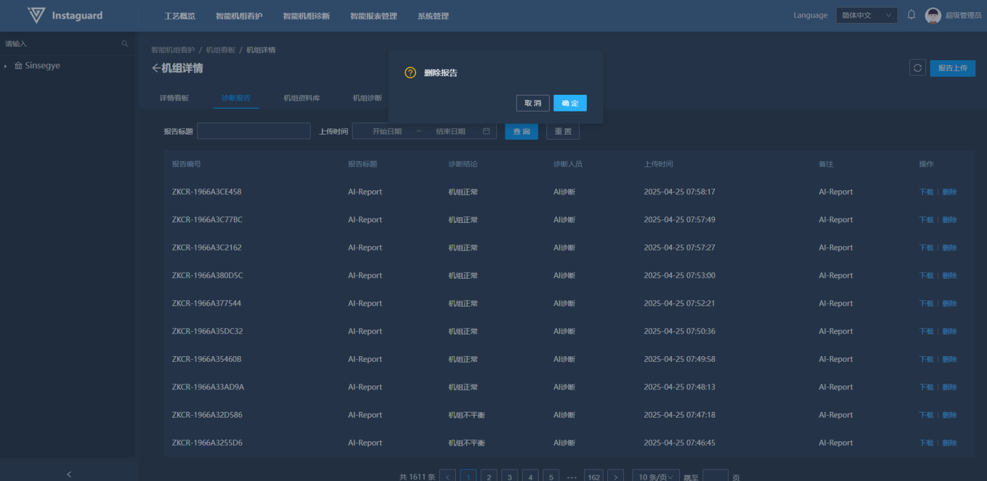Go to page 3 in pagination
This screenshot has width=987, height=481.
509,477
